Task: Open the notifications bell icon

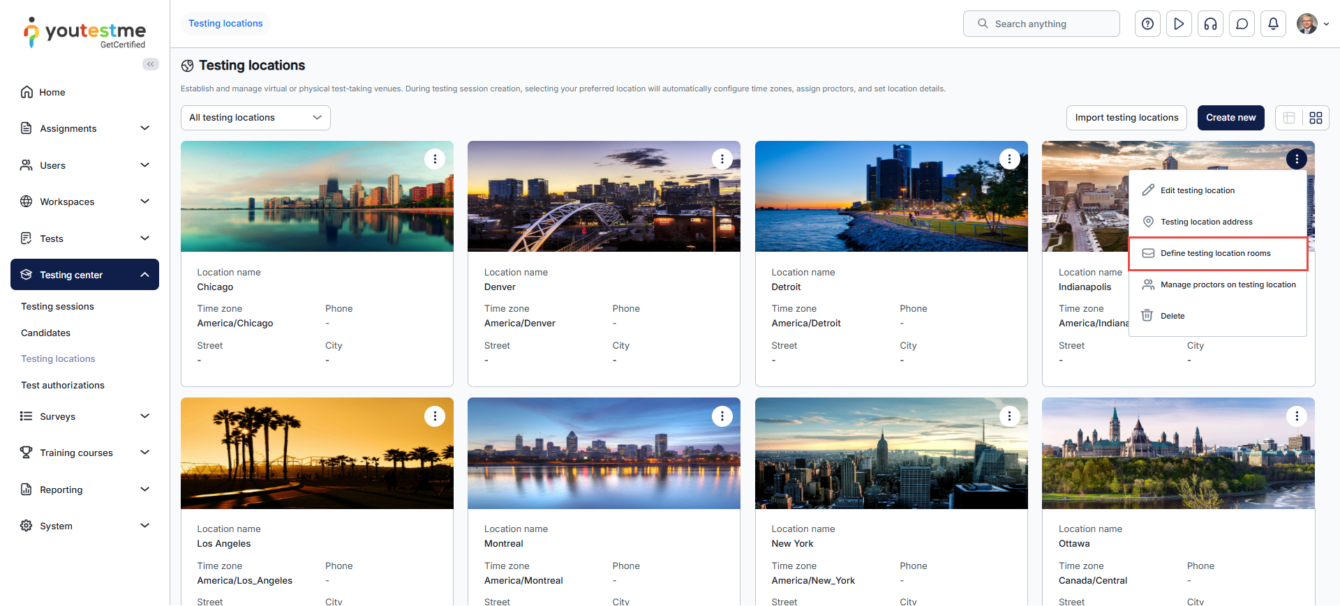Action: pos(1273,24)
